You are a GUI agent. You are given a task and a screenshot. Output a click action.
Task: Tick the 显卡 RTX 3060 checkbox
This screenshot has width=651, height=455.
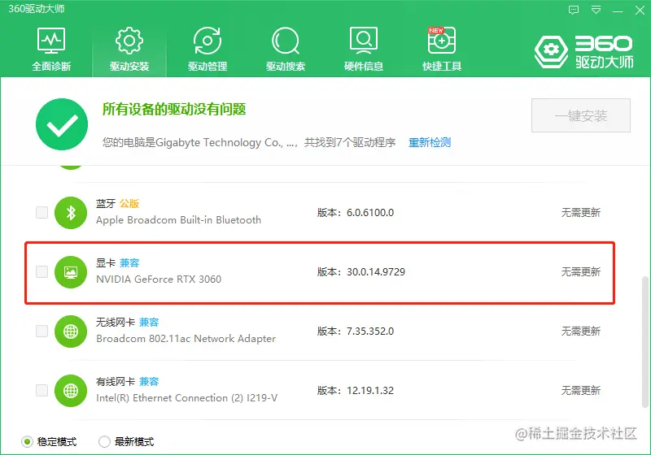[x=42, y=272]
